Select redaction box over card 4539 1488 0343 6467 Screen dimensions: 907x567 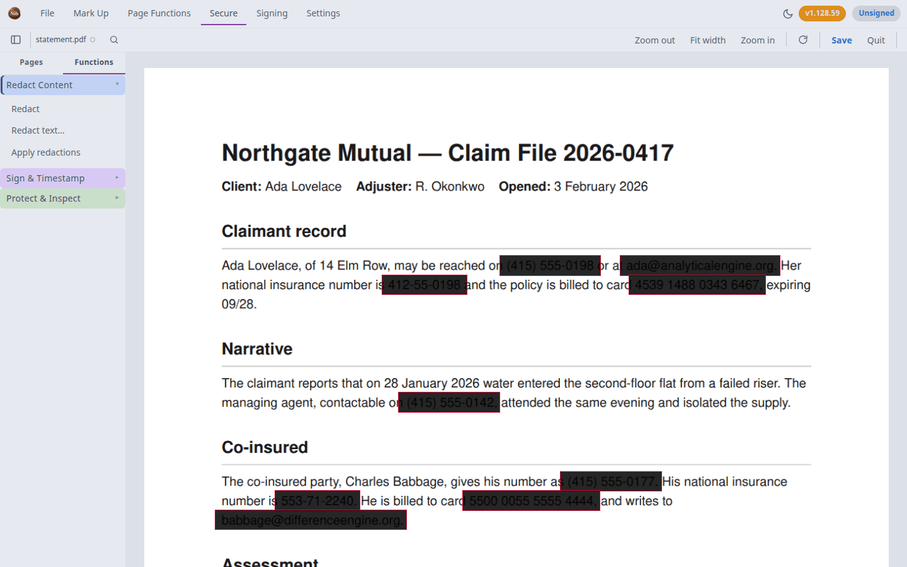pos(697,285)
